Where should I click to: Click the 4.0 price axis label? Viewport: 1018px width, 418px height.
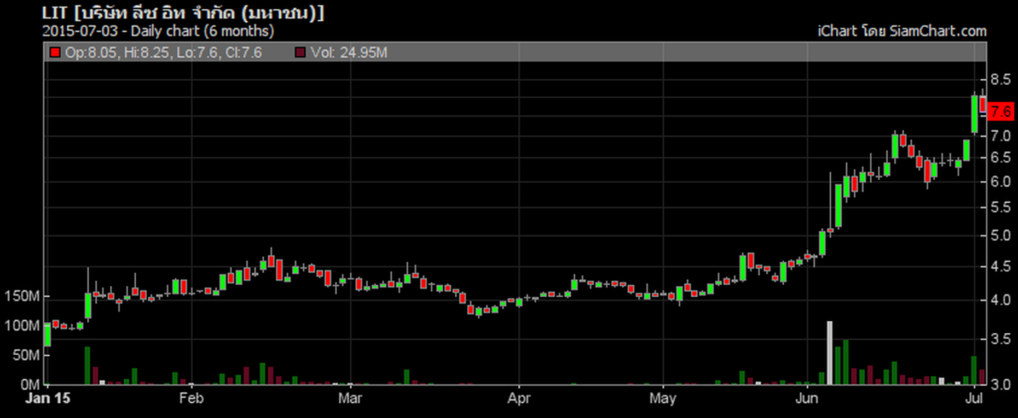tap(1000, 300)
